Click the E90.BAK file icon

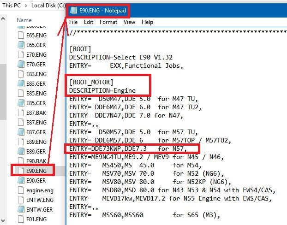pyautogui.click(x=20, y=161)
